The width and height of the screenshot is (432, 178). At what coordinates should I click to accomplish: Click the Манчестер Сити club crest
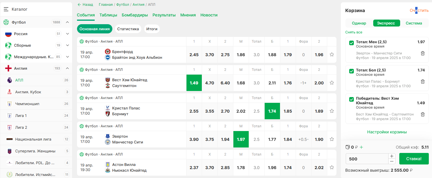click(108, 142)
